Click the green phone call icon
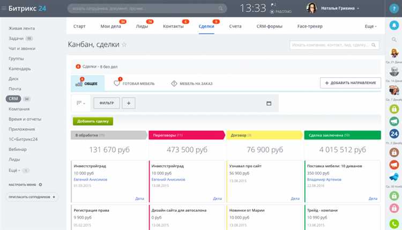Screen dimensions: 402x230 (x=394, y=224)
